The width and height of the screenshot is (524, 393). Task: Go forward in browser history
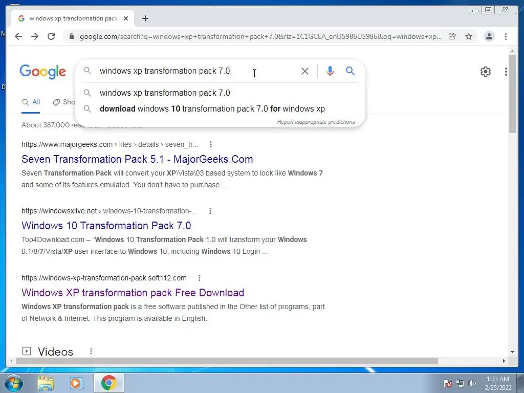(35, 36)
